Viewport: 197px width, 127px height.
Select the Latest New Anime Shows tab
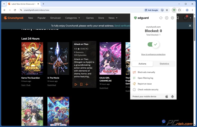pyautogui.click(x=23, y=4)
